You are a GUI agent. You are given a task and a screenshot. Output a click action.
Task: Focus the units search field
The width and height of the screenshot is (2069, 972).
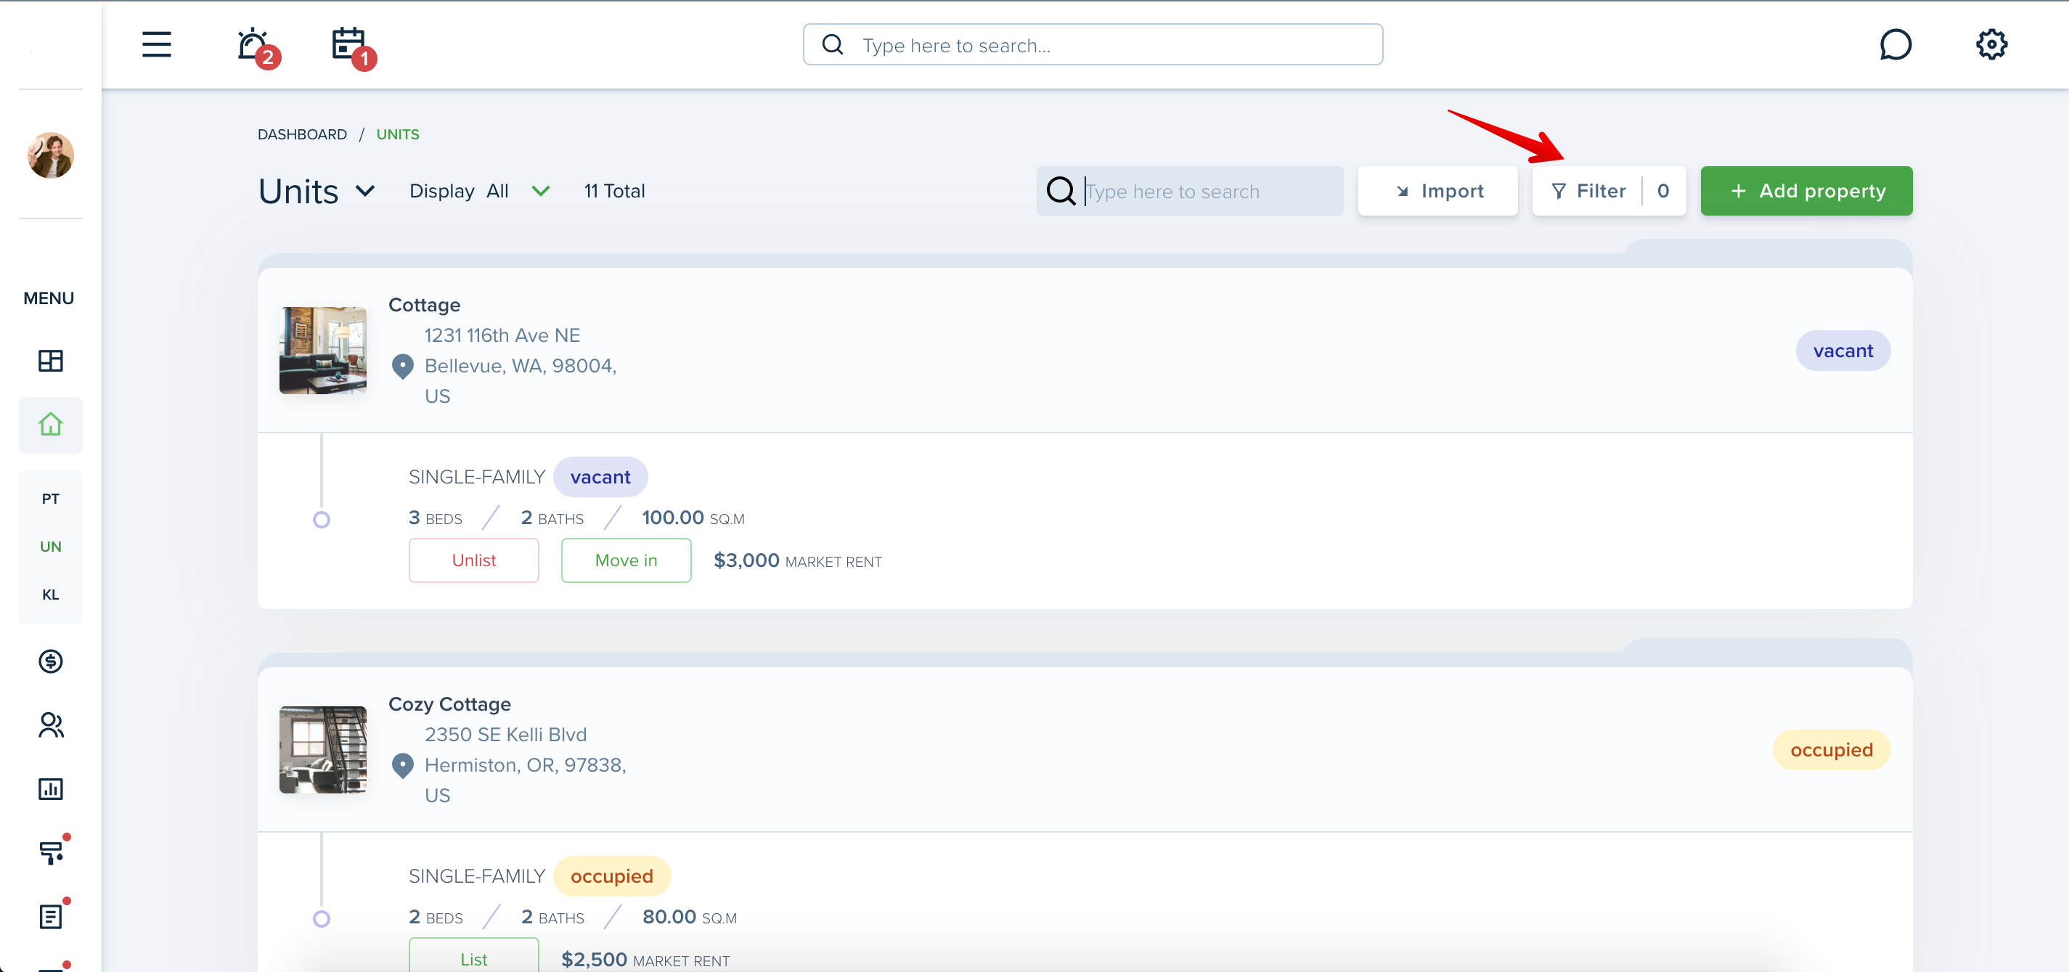coord(1190,191)
